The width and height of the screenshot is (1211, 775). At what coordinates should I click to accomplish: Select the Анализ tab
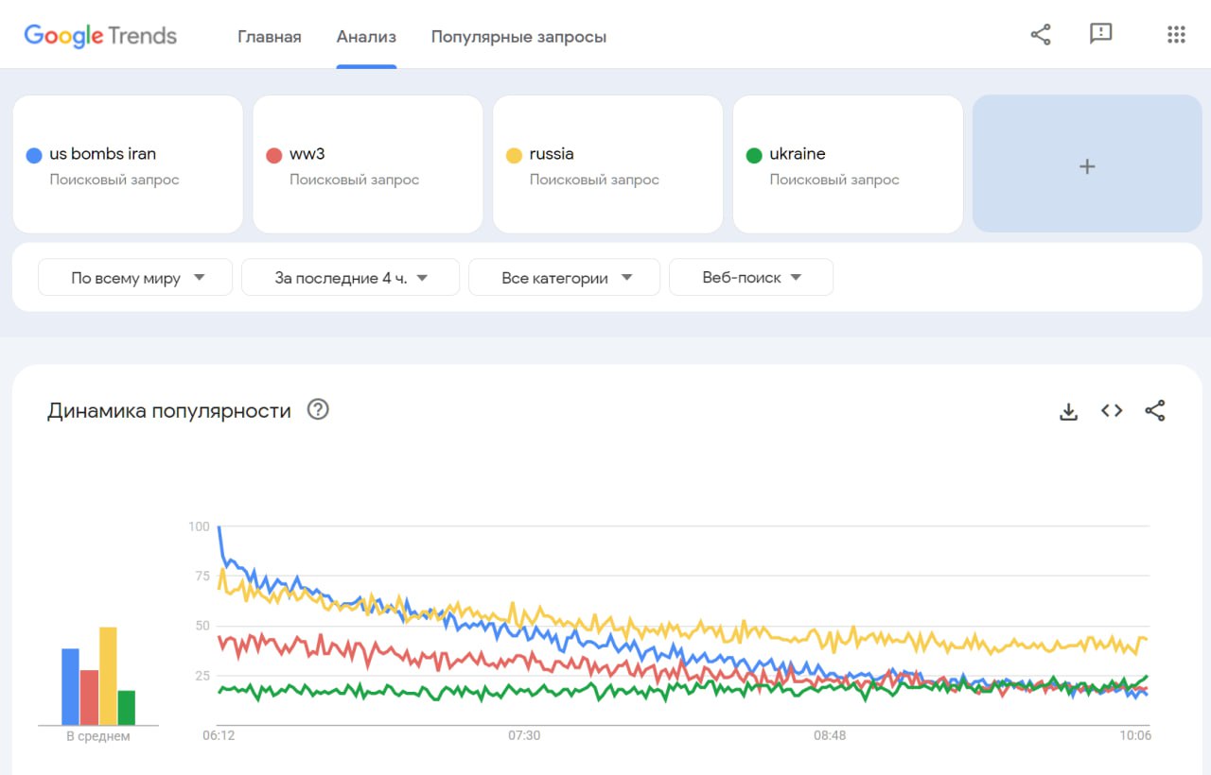366,37
